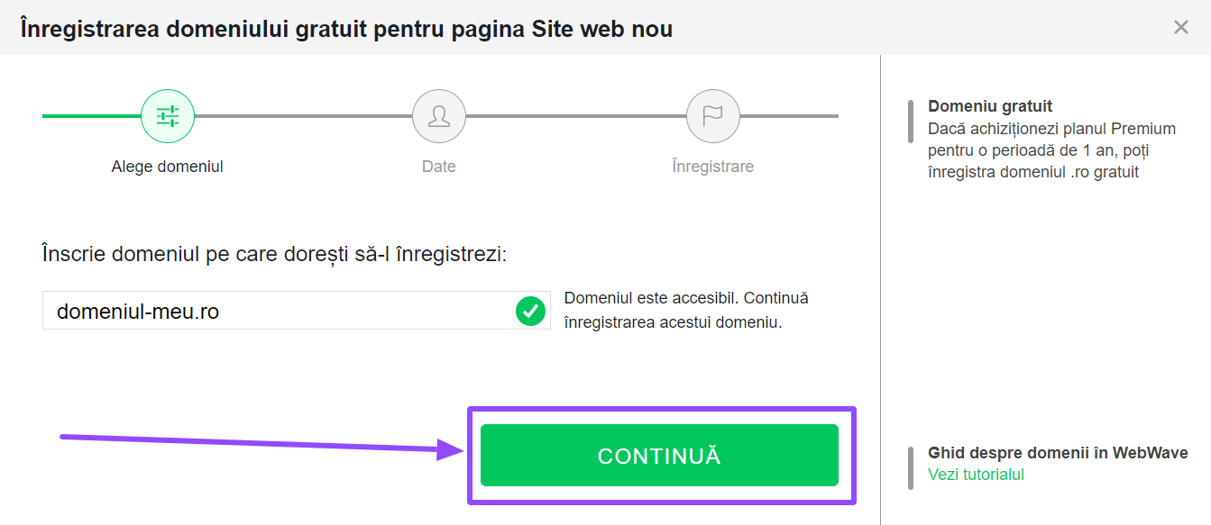
Task: Click the Înregistrare step label
Action: pos(712,166)
